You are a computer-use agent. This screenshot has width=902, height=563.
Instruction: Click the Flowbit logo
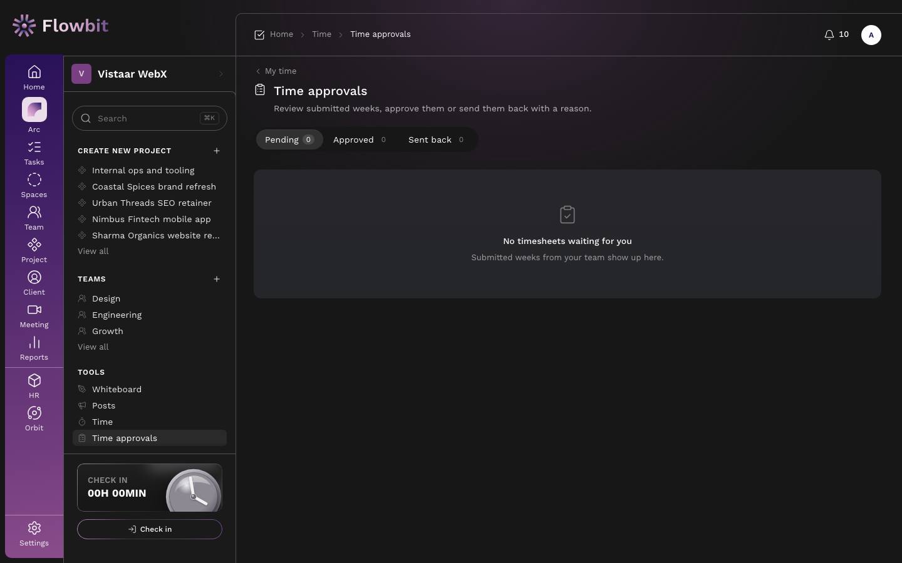[x=60, y=26]
